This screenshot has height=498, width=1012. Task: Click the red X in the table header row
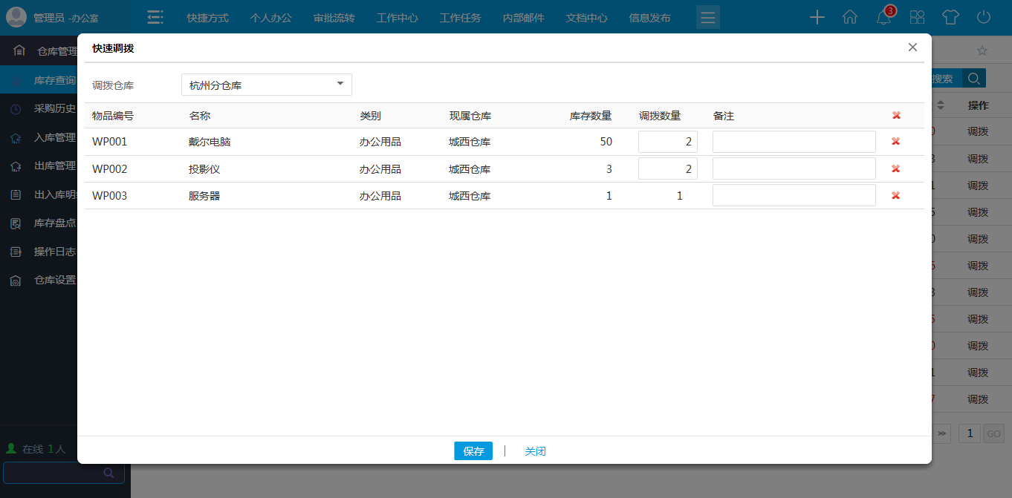pos(896,115)
